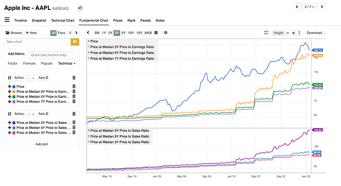This screenshot has width=341, height=186.
Task: Open the Timeline tab
Action: (x=20, y=20)
